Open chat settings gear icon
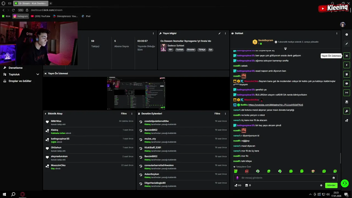This screenshot has height=198, width=352. (321, 185)
